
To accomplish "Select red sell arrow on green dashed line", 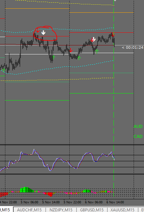I will tap(113, 35).
